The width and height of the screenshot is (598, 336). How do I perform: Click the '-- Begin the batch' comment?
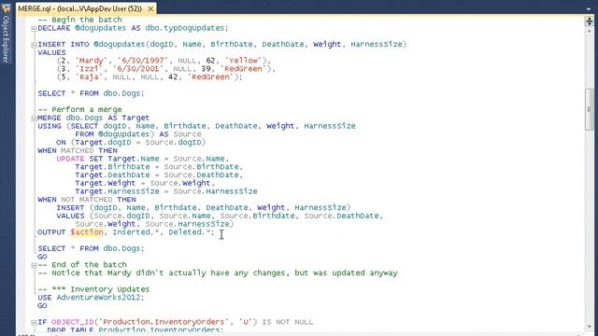(x=79, y=20)
